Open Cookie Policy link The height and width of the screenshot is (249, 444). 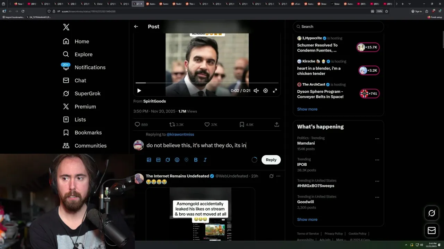point(357,234)
